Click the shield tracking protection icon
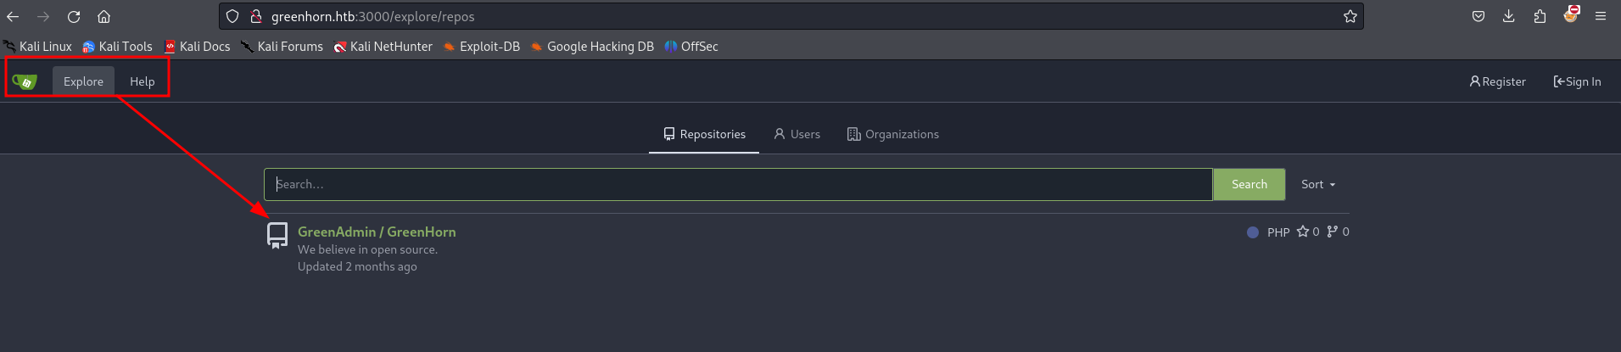1621x352 pixels. click(x=232, y=17)
